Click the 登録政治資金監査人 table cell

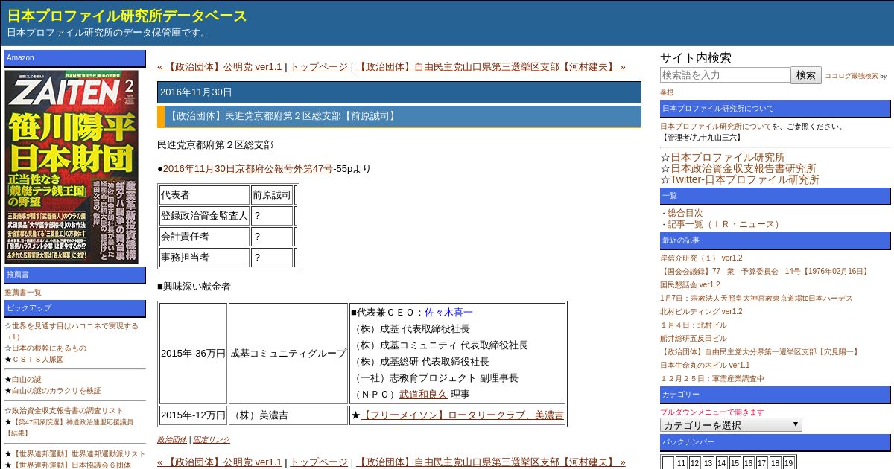(204, 216)
